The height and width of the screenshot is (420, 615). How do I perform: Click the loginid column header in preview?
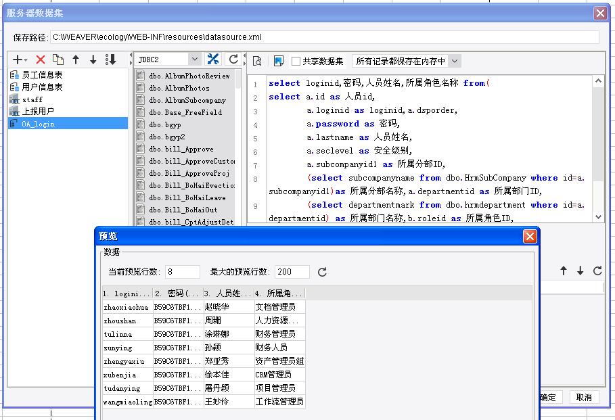tap(127, 294)
